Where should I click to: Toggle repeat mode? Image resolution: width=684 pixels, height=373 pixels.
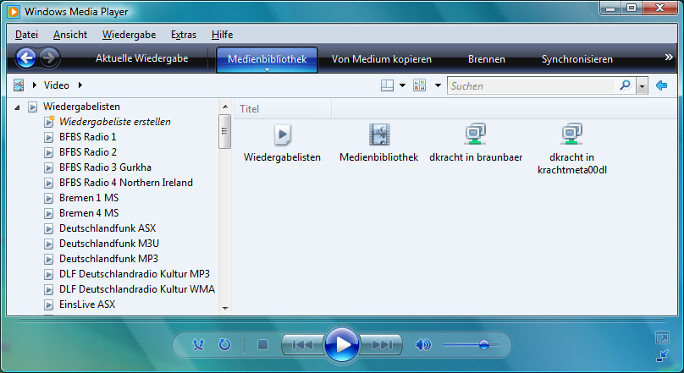click(x=224, y=345)
